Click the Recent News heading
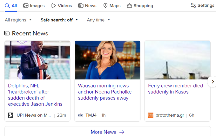216x136 pixels. pyautogui.click(x=30, y=34)
